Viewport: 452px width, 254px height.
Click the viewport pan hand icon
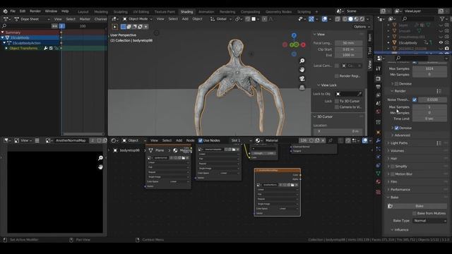tap(302, 70)
